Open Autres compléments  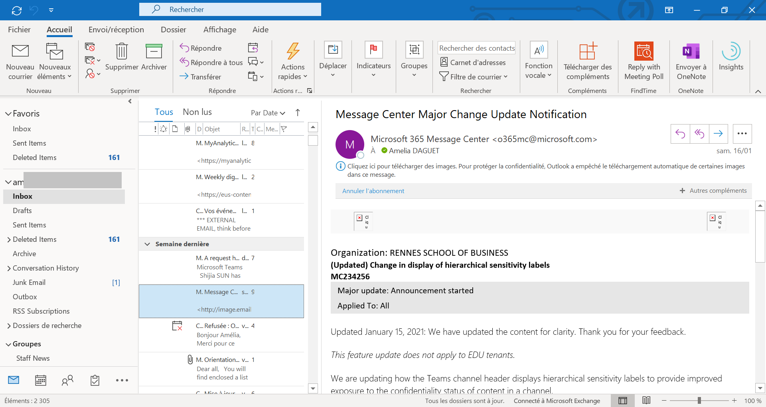tap(717, 191)
